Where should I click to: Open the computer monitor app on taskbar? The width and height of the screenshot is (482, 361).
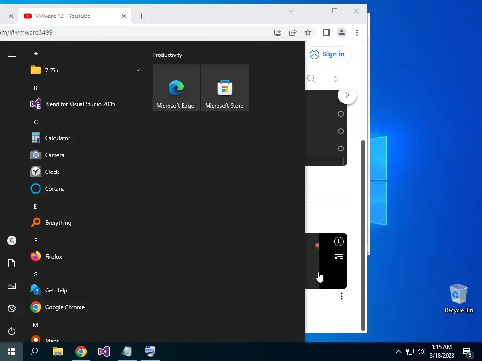click(x=150, y=352)
